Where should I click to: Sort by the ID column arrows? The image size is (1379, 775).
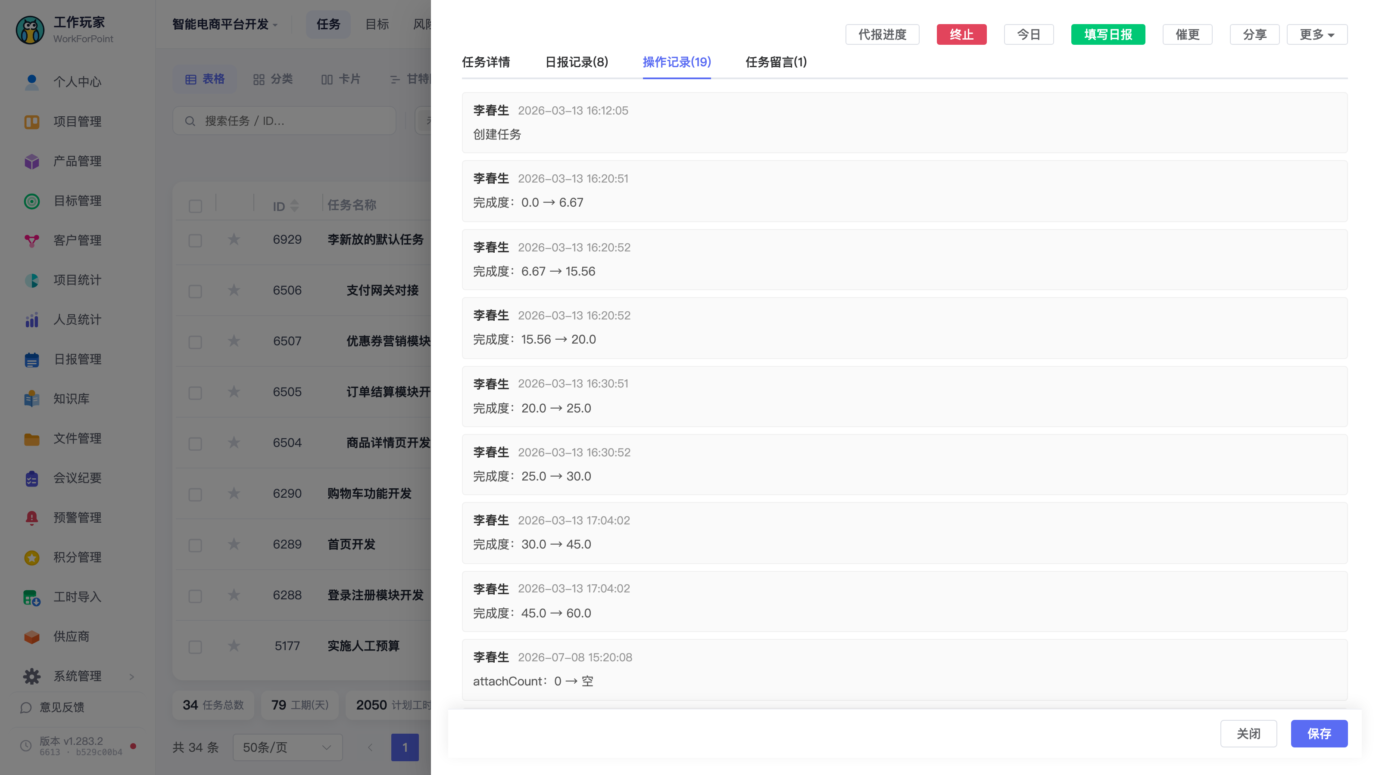[x=294, y=206]
